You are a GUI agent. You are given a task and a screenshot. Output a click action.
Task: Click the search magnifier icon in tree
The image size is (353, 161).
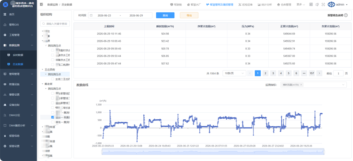pyautogui.click(x=43, y=24)
